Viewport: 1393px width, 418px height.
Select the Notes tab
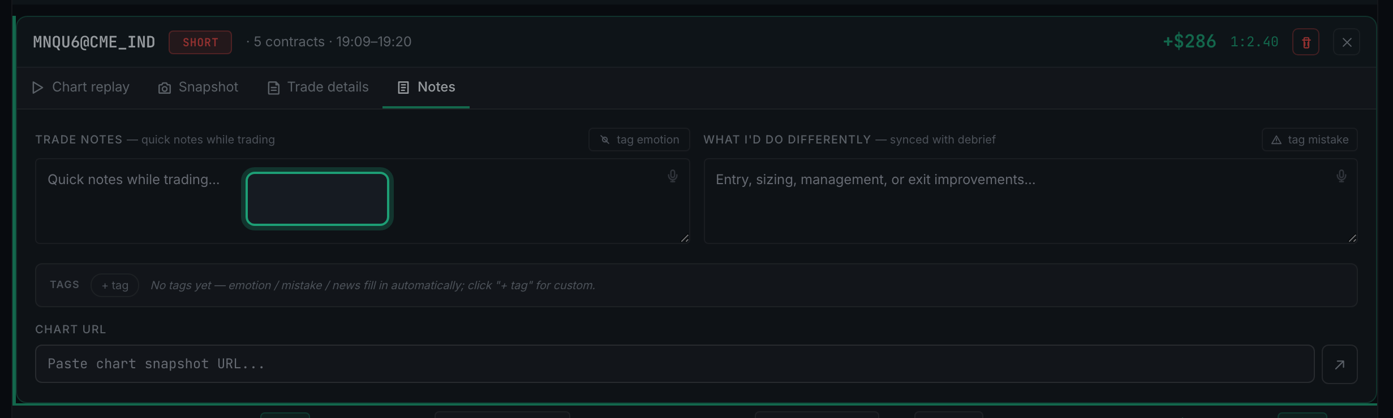click(x=426, y=87)
